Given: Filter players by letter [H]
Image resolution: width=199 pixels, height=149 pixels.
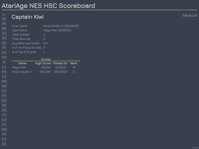Looking at the screenshot, I should pyautogui.click(x=4, y=57).
